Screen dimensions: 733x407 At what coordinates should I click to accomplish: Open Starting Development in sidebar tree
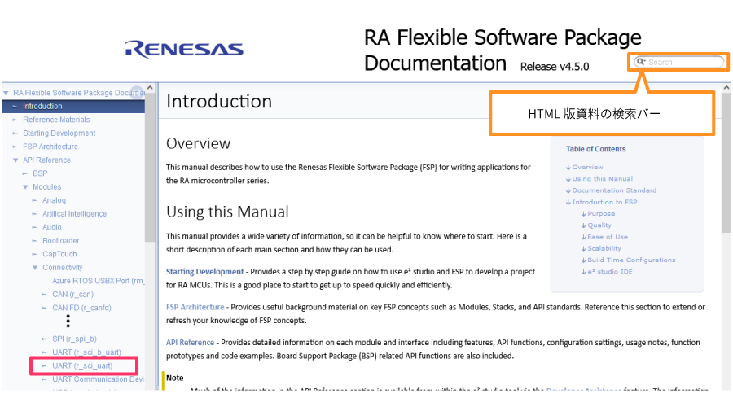[59, 133]
